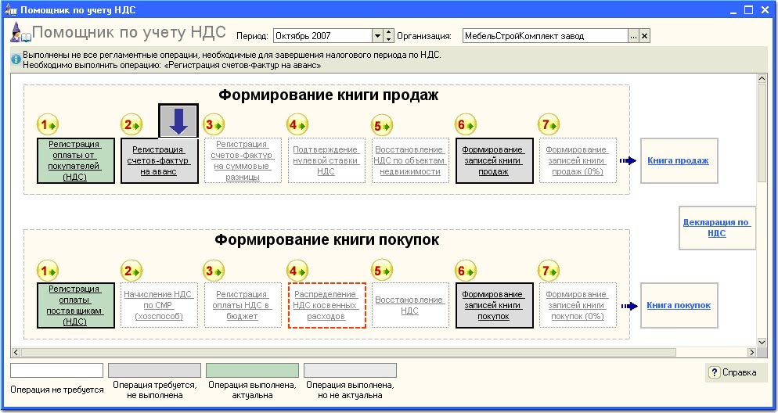Open the Период dropdown arrow
Screen dimensions: 778x413
pos(377,36)
